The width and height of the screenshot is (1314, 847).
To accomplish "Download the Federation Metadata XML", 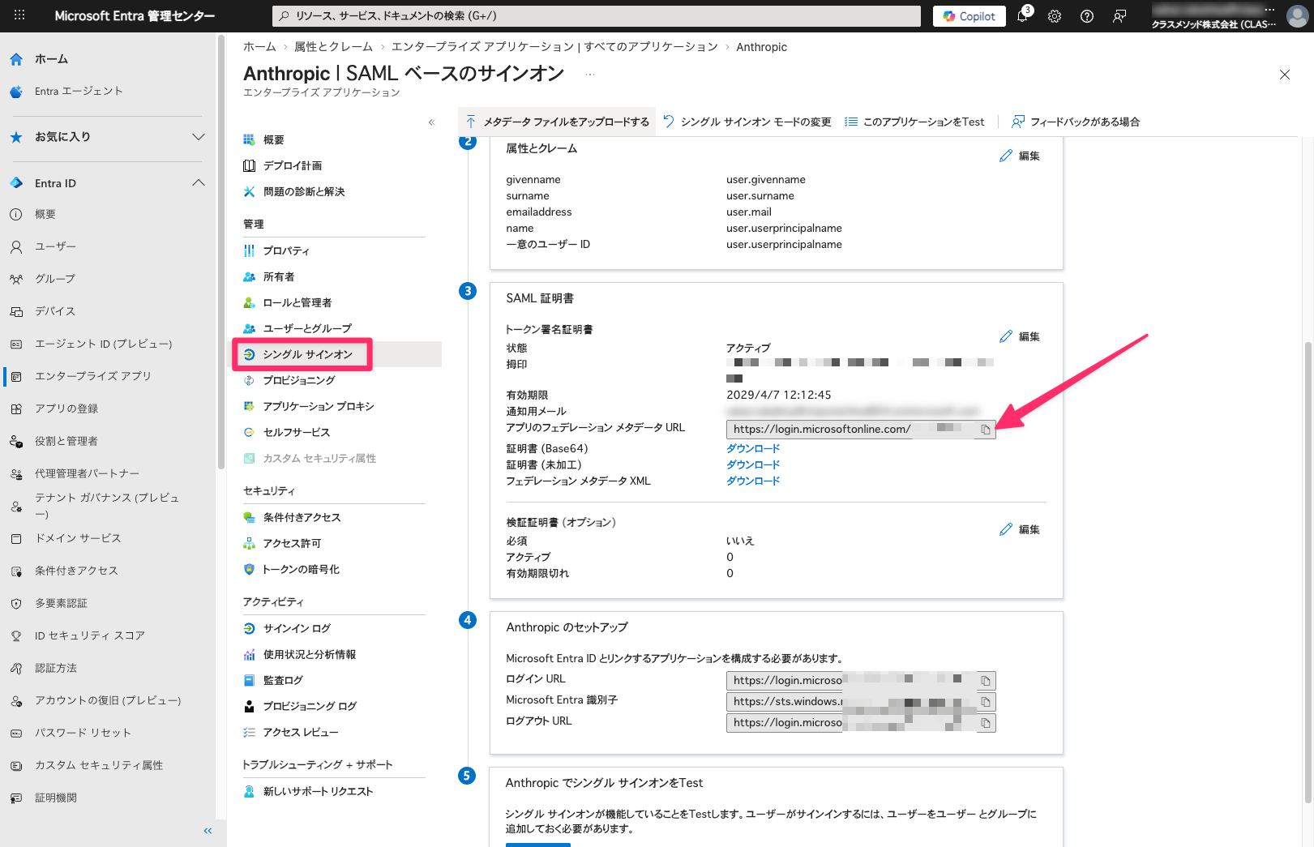I will pyautogui.click(x=752, y=481).
